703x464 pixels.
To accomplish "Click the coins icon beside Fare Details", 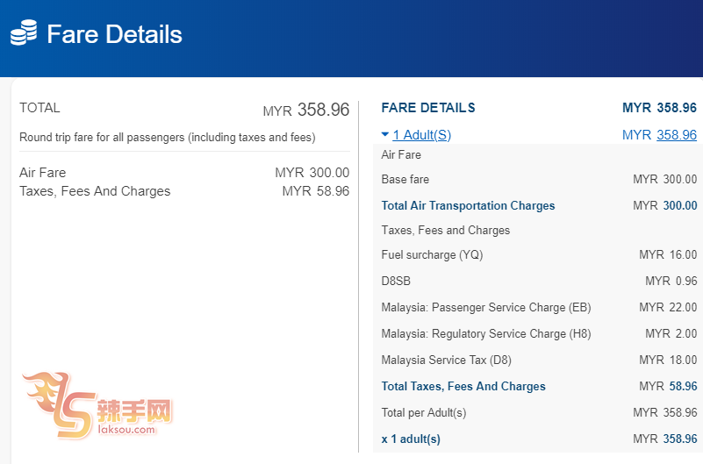I will pyautogui.click(x=24, y=33).
